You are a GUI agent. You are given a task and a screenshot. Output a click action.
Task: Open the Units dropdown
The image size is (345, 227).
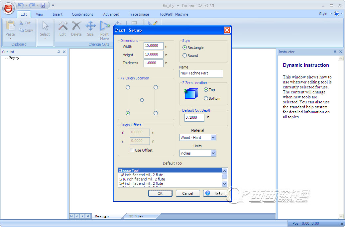[213, 153]
